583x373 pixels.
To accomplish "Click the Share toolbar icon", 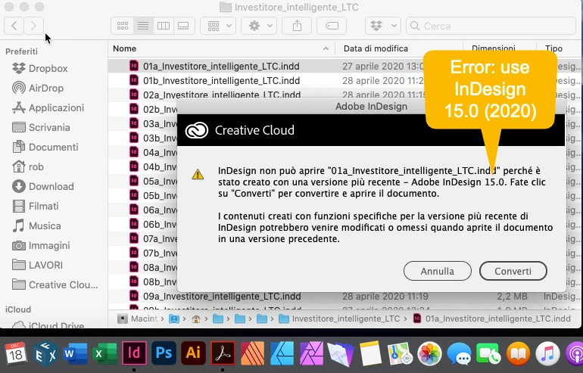I will tap(297, 26).
